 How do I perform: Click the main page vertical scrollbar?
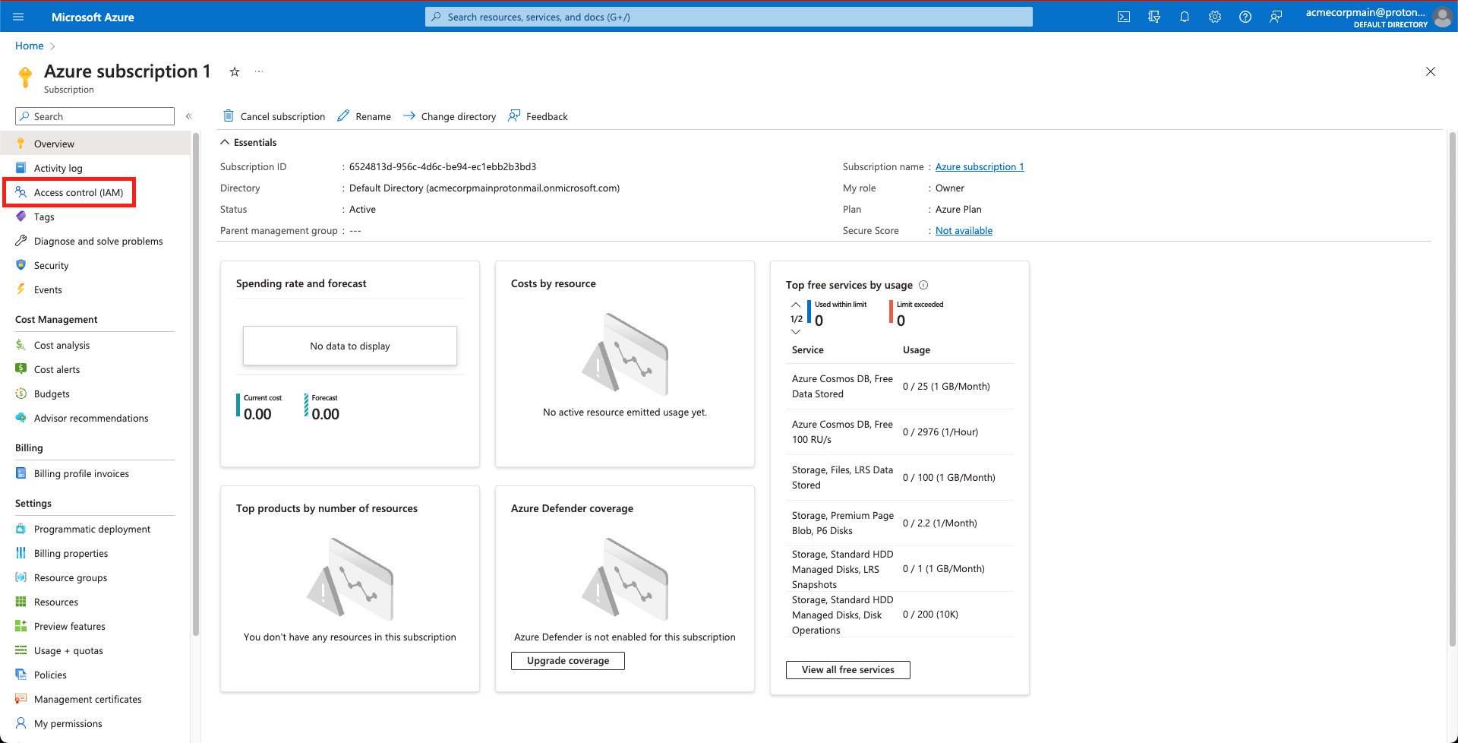tap(1452, 387)
